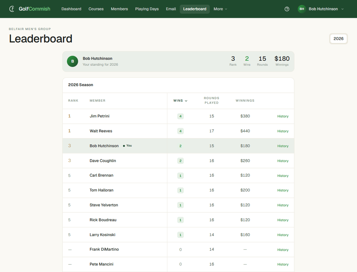Click Larry Kosinski's $160 winnings
The width and height of the screenshot is (357, 272).
245,235
